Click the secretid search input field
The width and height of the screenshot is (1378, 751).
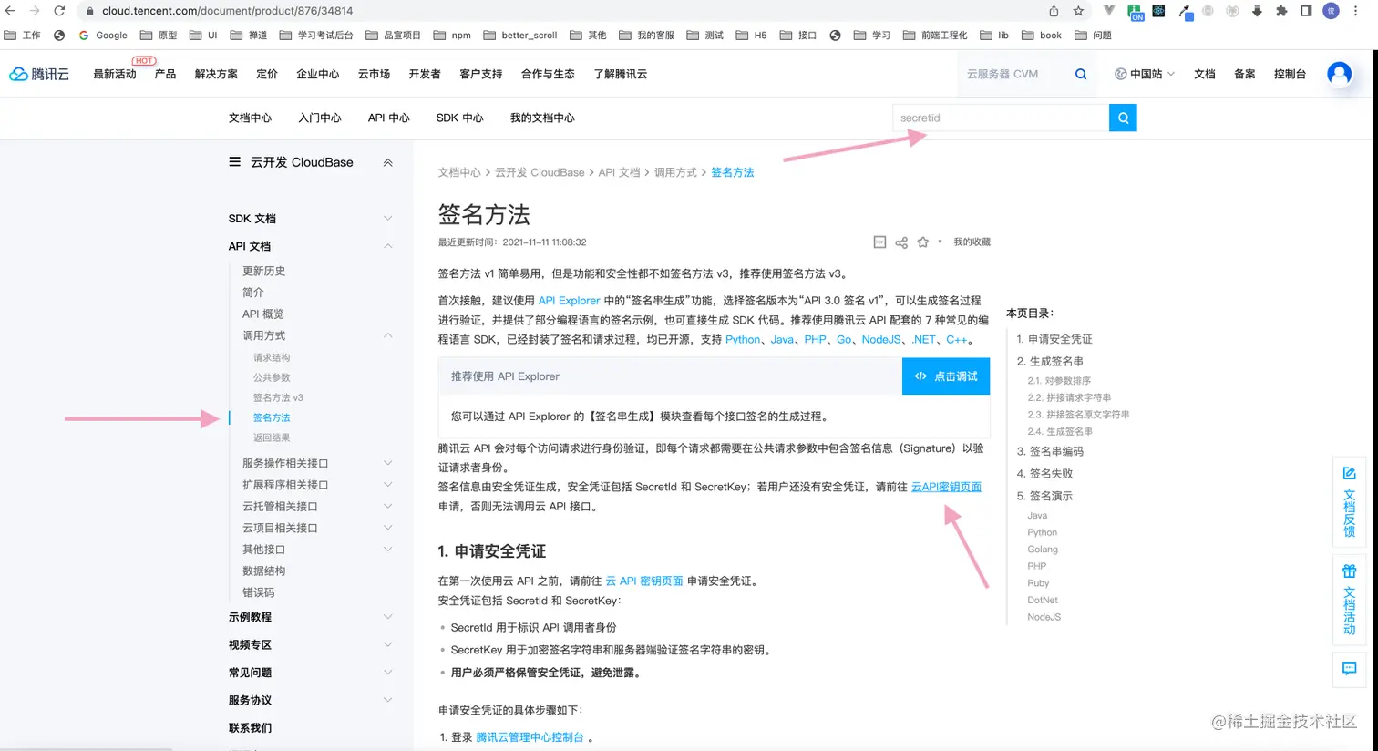pyautogui.click(x=993, y=118)
